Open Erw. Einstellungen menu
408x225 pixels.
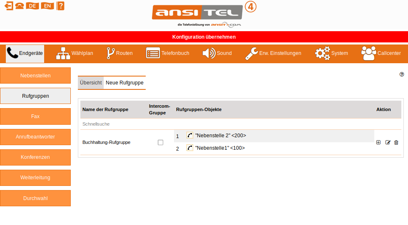(x=273, y=53)
